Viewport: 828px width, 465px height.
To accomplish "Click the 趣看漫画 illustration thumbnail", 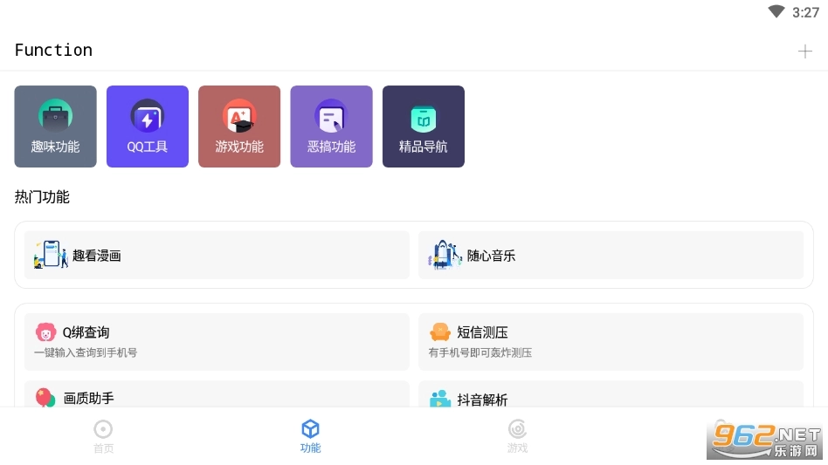I will 51,255.
